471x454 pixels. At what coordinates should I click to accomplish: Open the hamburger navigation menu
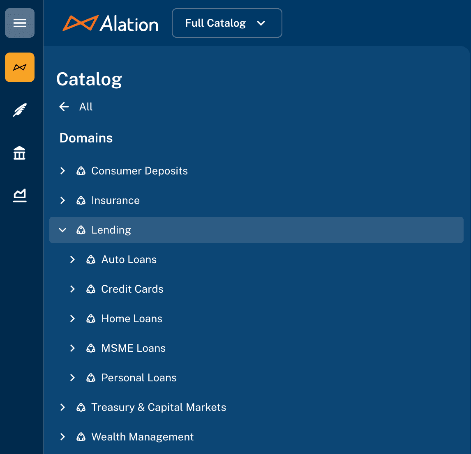pyautogui.click(x=19, y=23)
